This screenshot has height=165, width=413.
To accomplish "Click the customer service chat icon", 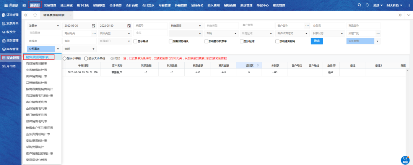I will [x=405, y=160].
